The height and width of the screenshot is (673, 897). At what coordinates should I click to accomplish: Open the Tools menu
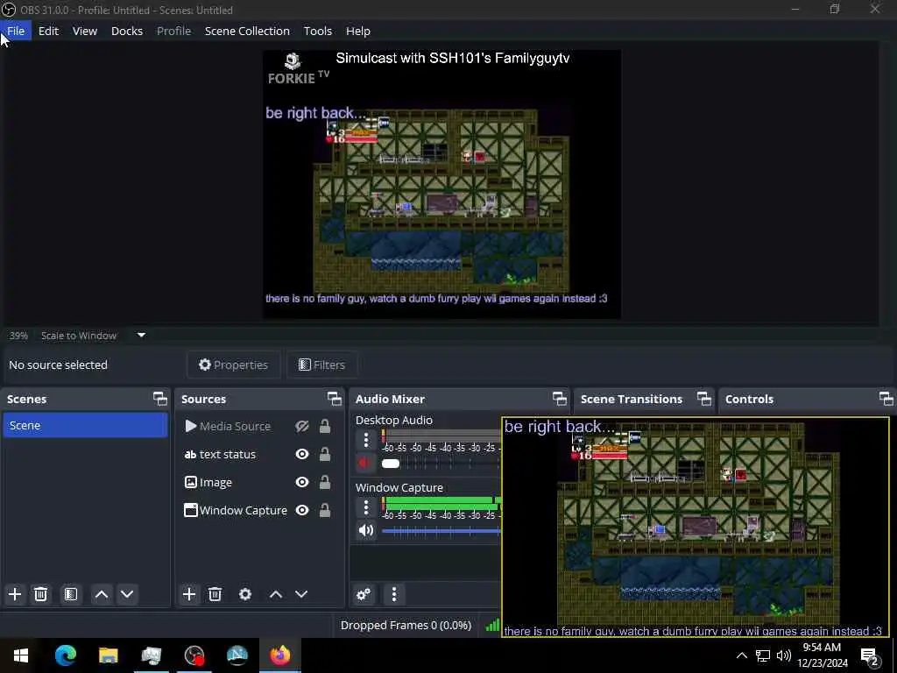coord(317,31)
